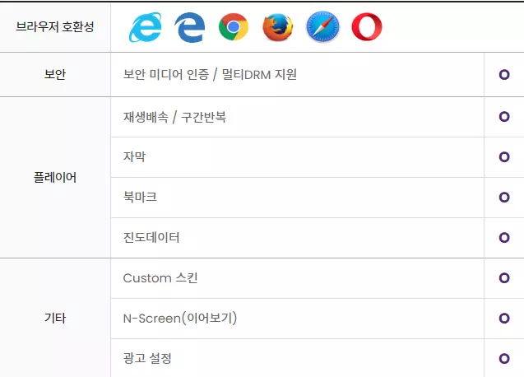Click the Mozilla Firefox browser icon
Screen dimensions: 524x377
[278, 27]
